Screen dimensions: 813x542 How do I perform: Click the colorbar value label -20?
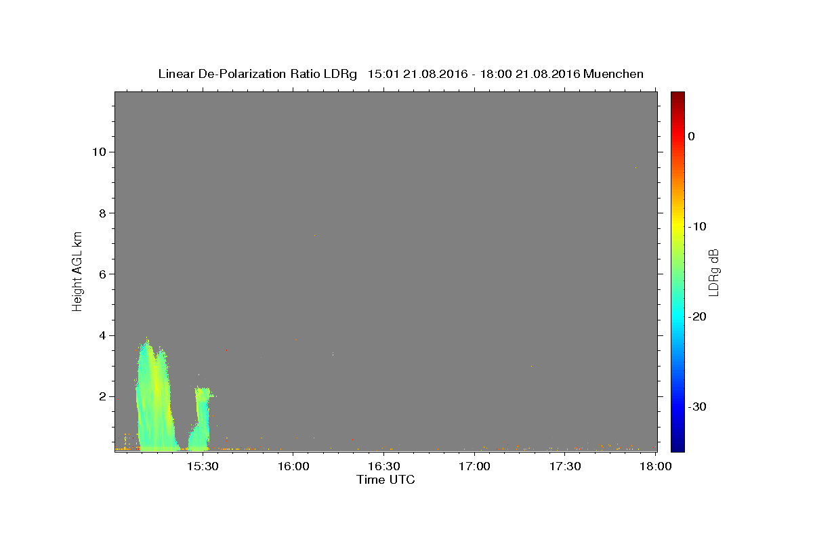pos(697,316)
